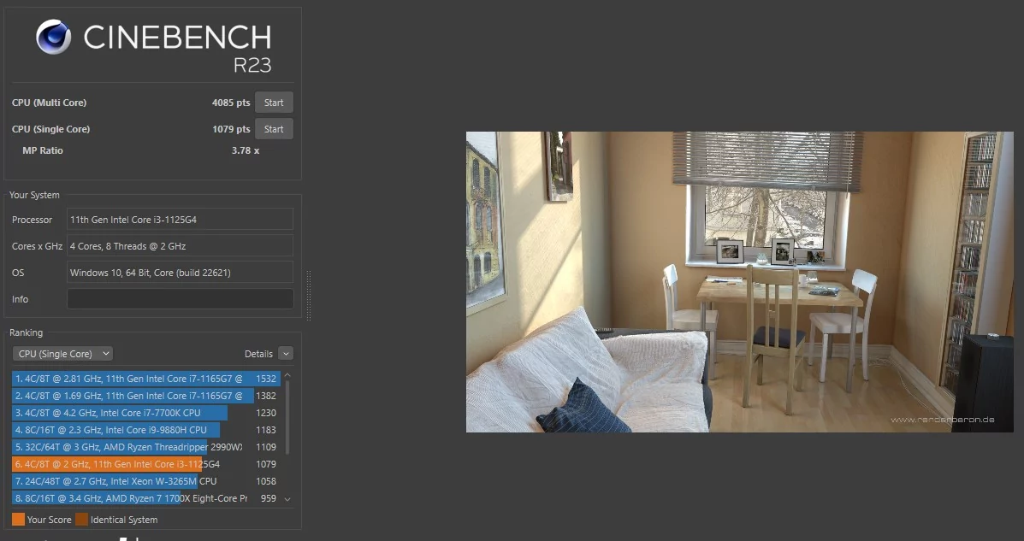
Task: Click the score 1183 in ranking list
Action: [266, 430]
